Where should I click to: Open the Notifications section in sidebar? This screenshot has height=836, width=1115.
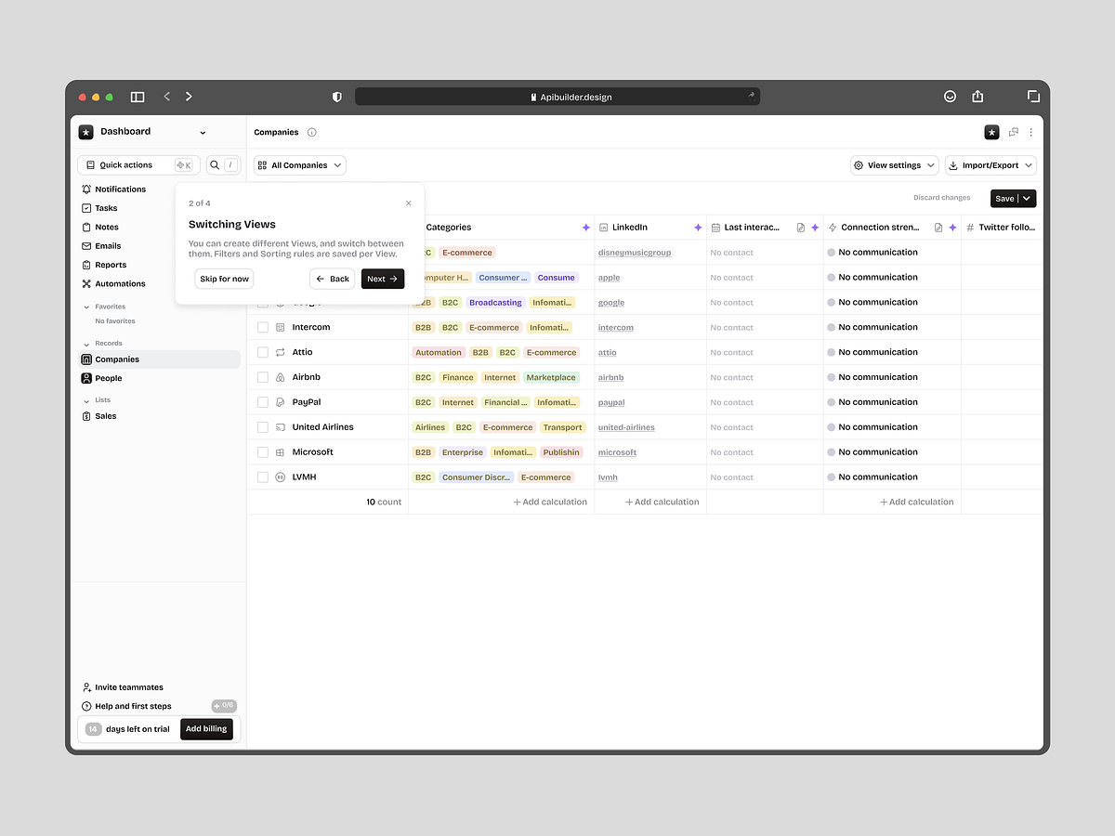click(121, 189)
